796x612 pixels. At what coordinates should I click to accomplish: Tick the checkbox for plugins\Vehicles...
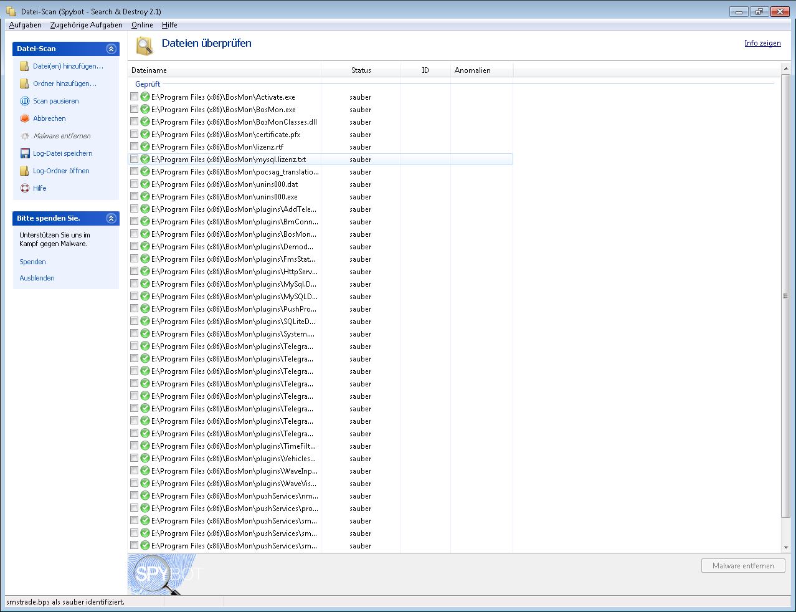tap(134, 458)
